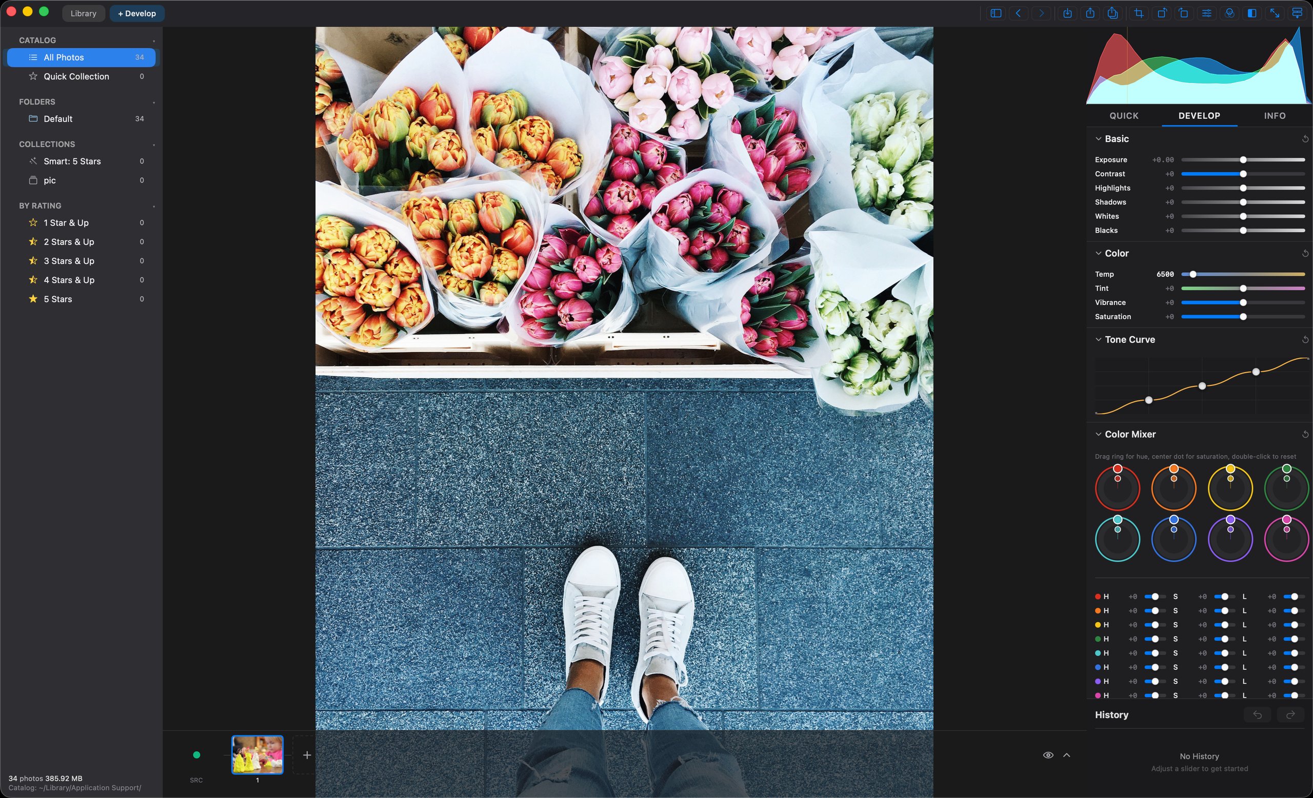Go to the previous photo arrow

coord(1018,13)
